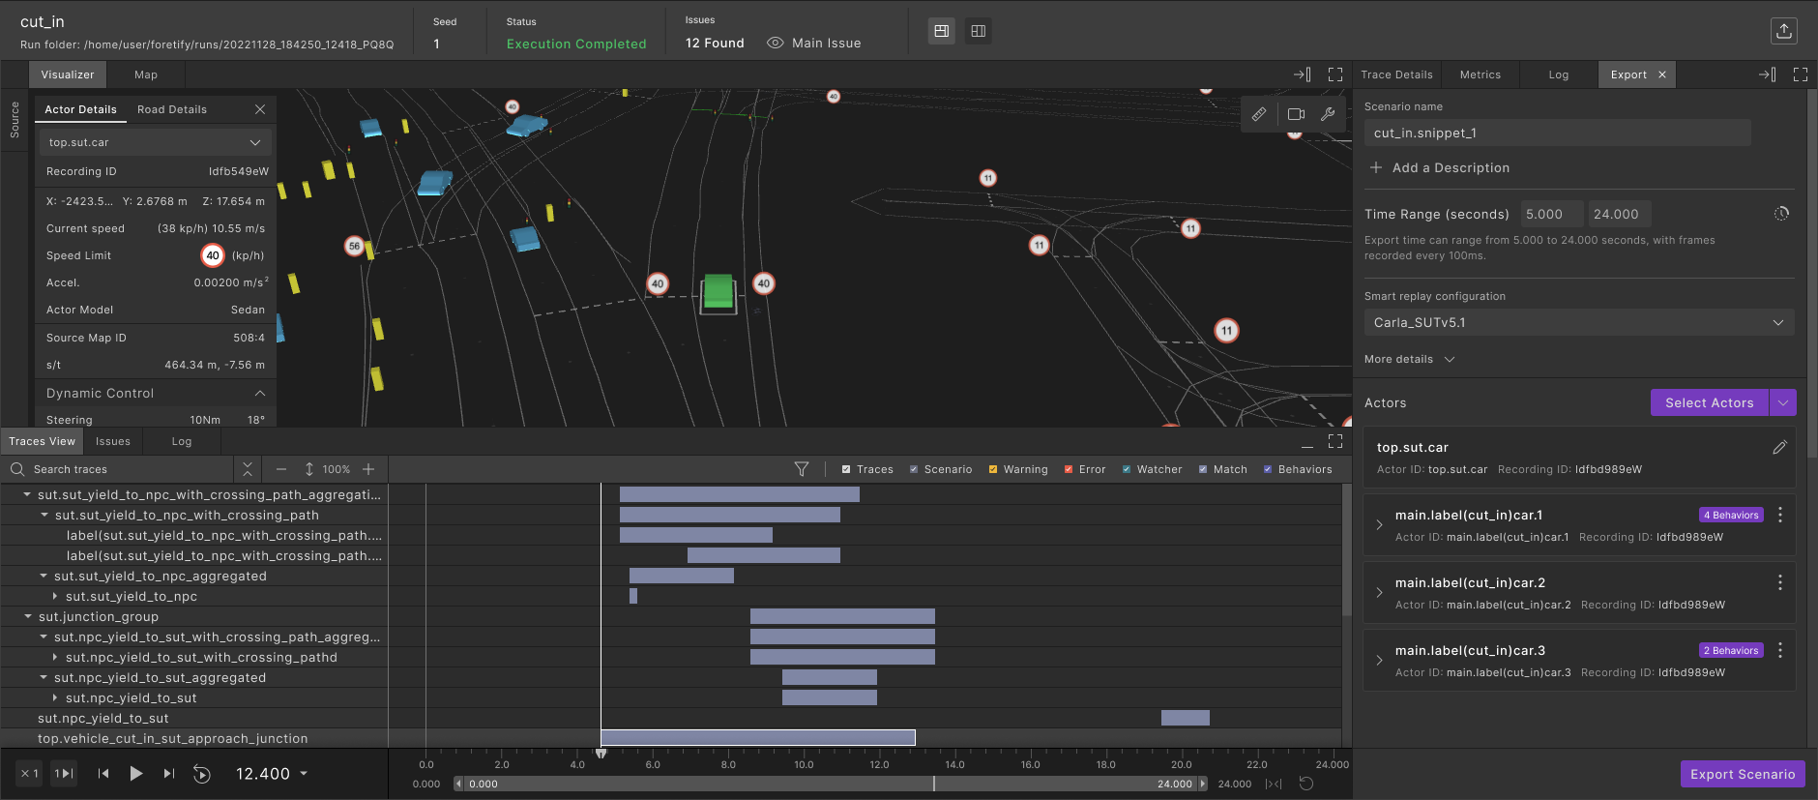Open the wrench settings in visualizer
The height and width of the screenshot is (800, 1818).
click(x=1328, y=114)
